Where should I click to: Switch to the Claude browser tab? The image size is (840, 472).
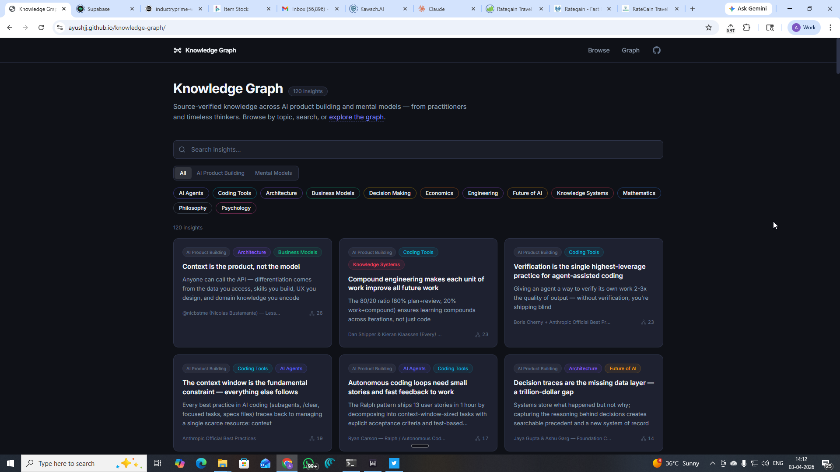pyautogui.click(x=437, y=9)
